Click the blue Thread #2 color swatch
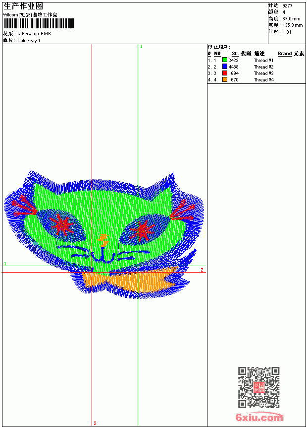The height and width of the screenshot is (427, 307). coord(225,67)
